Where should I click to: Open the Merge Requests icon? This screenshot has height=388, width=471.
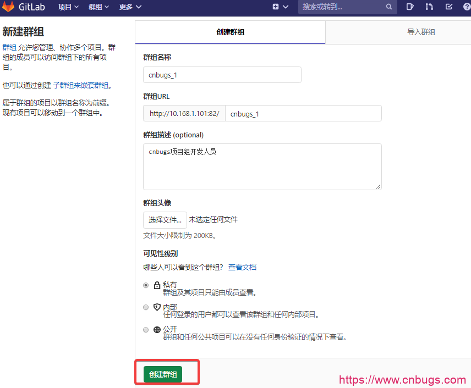coord(429,7)
